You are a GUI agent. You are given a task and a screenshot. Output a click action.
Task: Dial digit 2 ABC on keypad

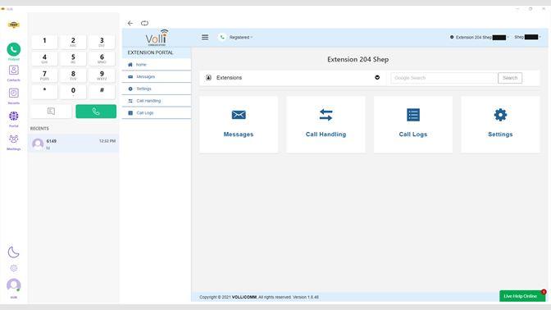point(73,42)
